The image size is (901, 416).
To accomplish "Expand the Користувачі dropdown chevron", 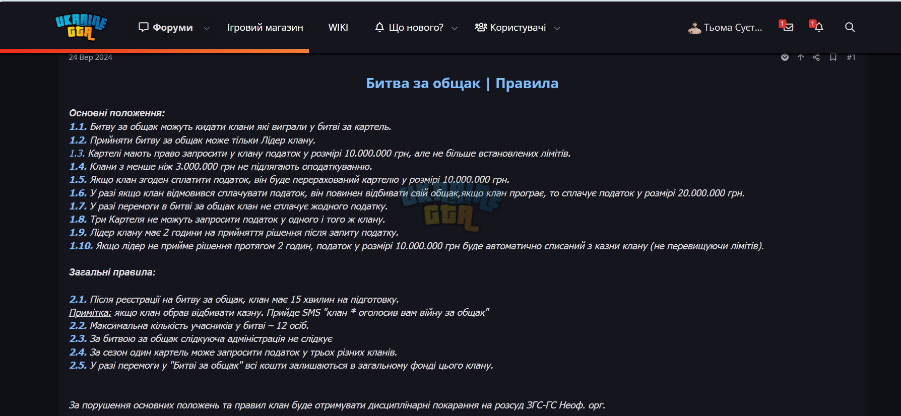I will [x=557, y=28].
